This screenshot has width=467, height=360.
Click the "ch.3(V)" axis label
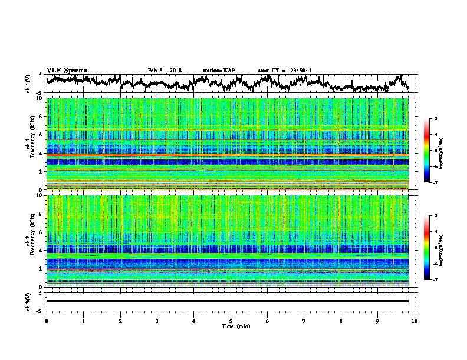(x=28, y=302)
